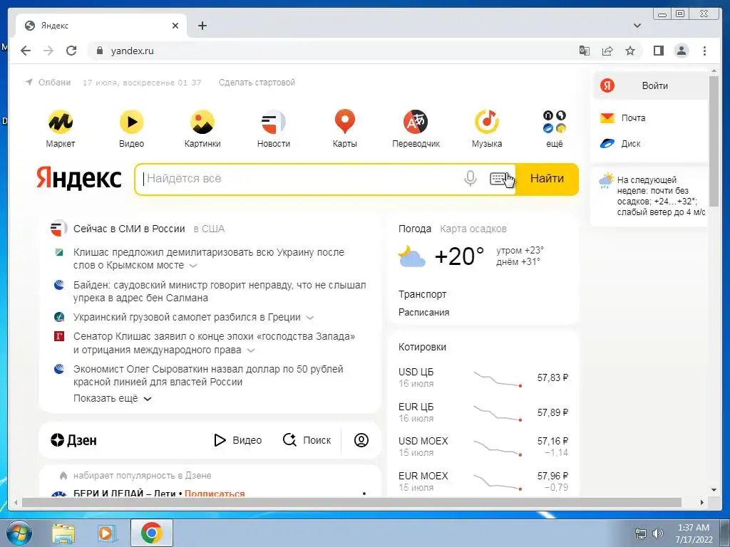Open Карта осадков tab
The width and height of the screenshot is (730, 547).
tap(473, 229)
